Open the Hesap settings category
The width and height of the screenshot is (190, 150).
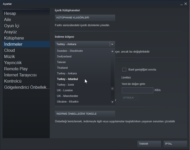point(26,13)
